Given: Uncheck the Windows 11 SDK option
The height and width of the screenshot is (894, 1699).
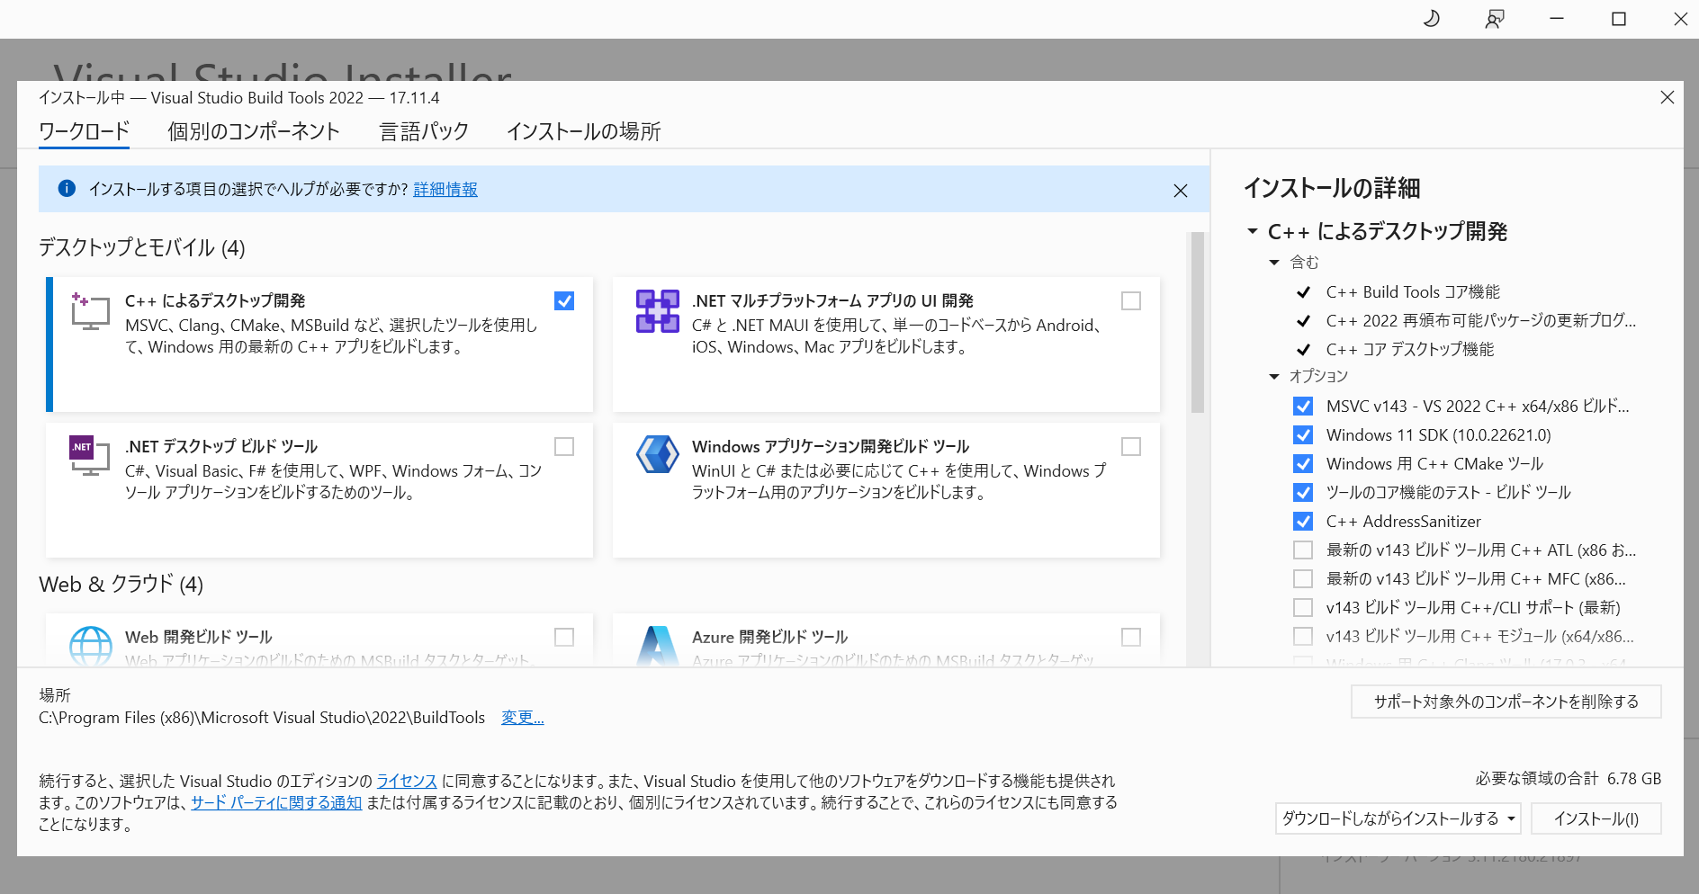Looking at the screenshot, I should 1303,434.
